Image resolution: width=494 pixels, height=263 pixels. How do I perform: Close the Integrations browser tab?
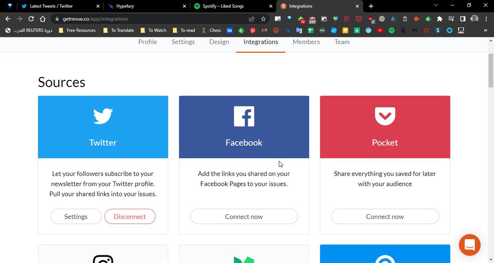tap(357, 6)
